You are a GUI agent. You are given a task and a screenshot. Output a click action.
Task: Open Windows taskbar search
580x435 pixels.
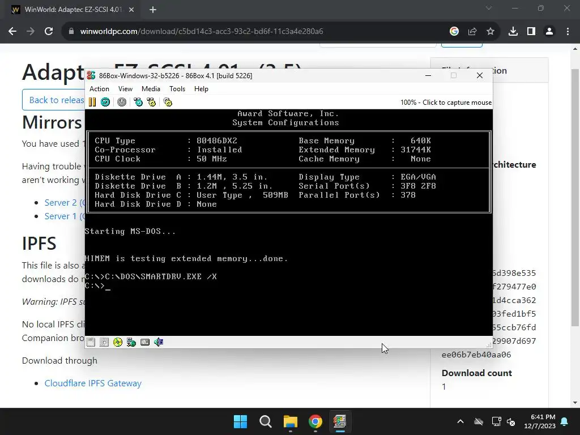(x=266, y=421)
